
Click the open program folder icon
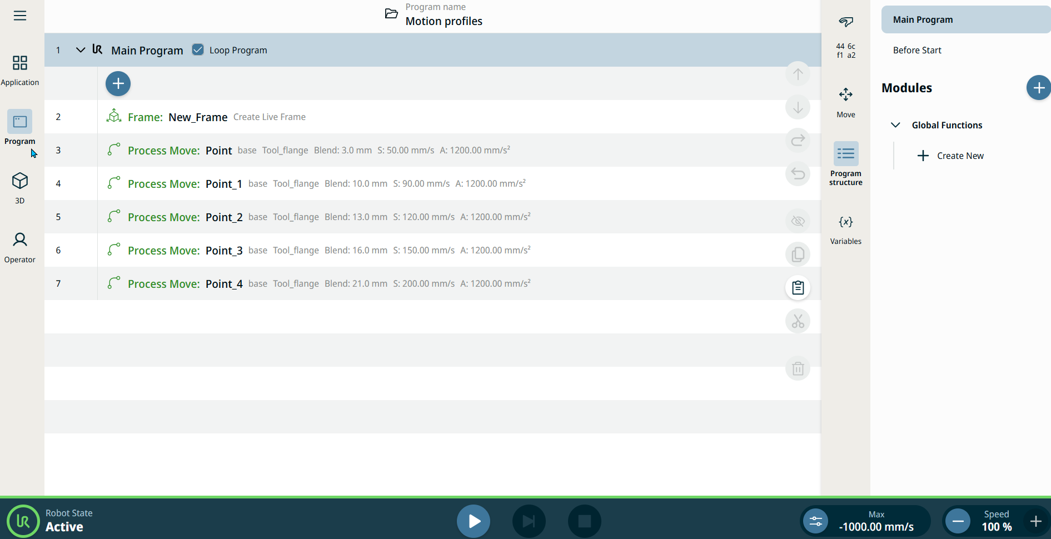(391, 14)
